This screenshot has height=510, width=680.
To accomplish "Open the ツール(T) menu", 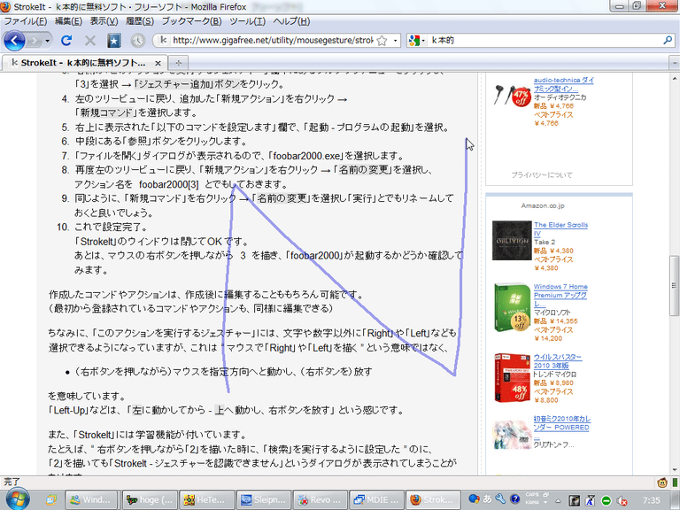I will point(247,21).
